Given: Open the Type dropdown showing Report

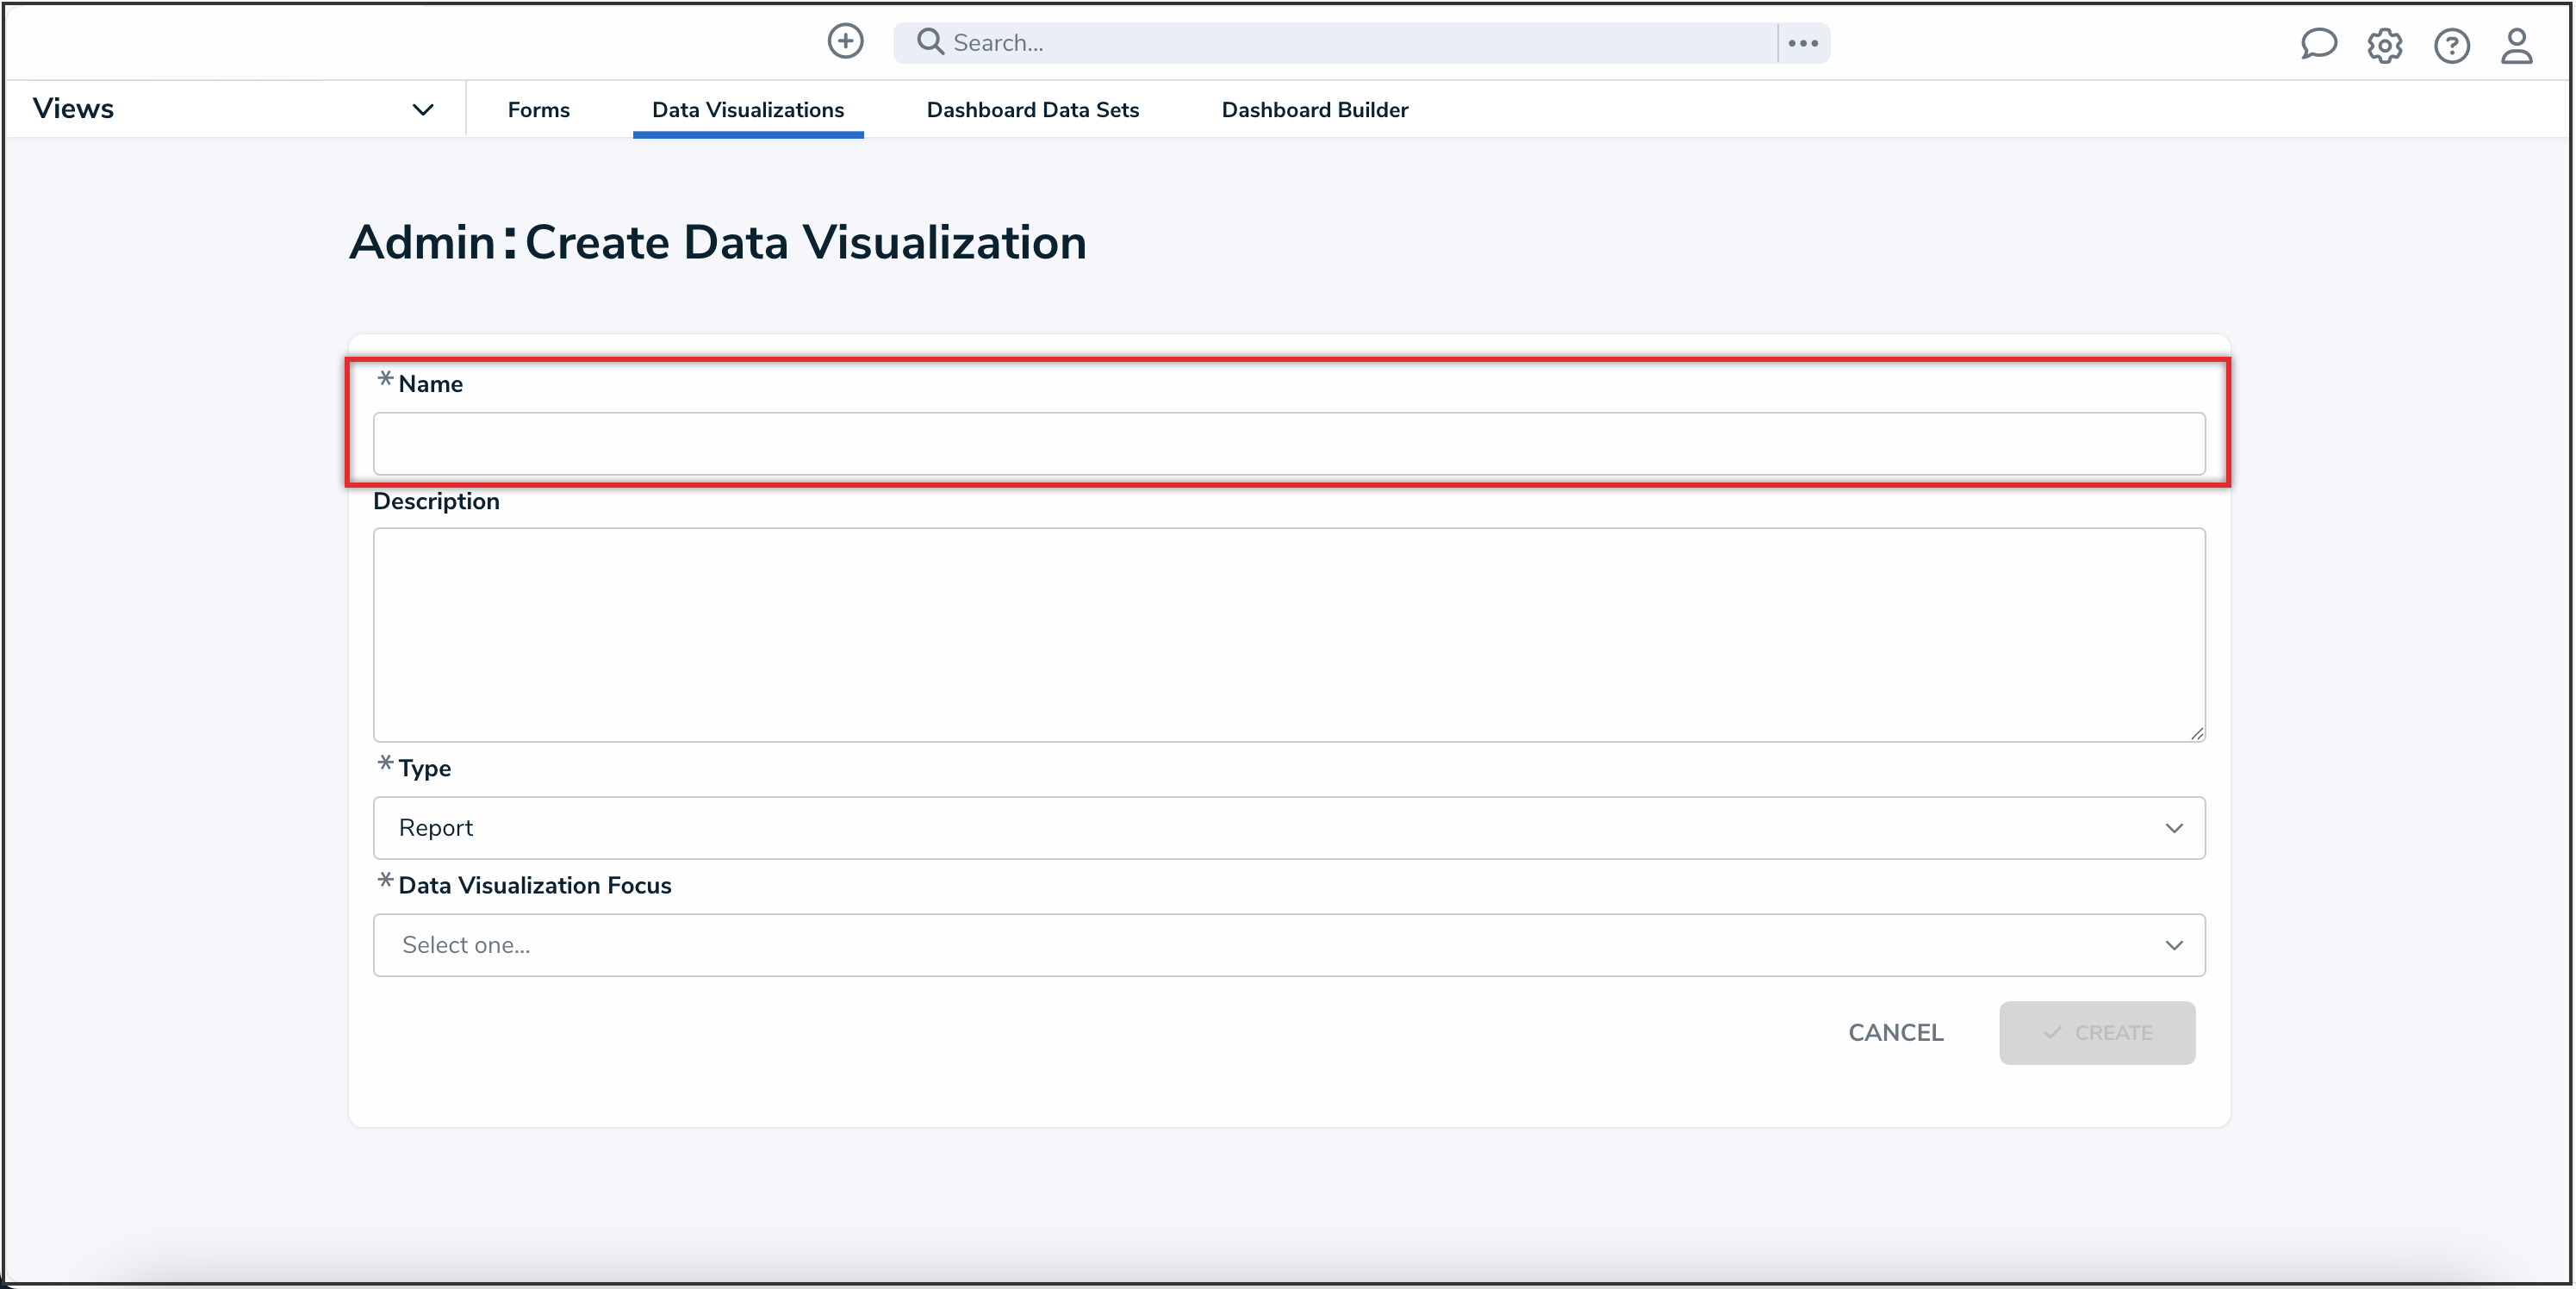Looking at the screenshot, I should pyautogui.click(x=1288, y=827).
